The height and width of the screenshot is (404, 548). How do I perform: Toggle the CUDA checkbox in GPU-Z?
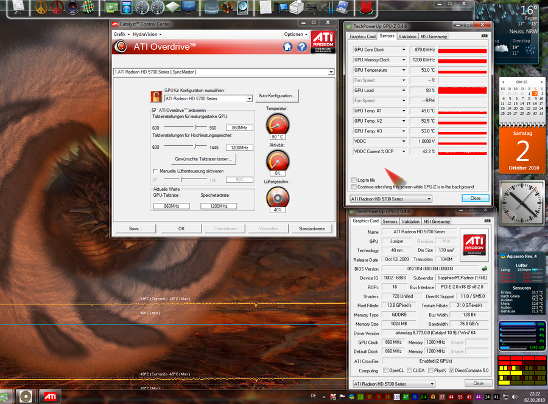[x=410, y=370]
